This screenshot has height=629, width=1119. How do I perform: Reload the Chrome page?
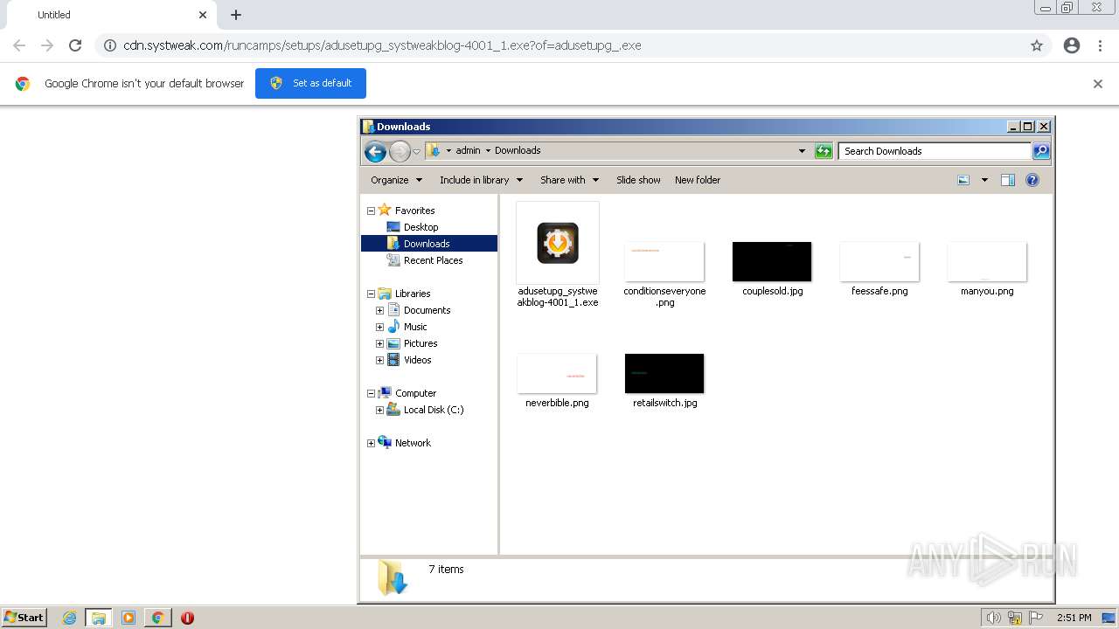pyautogui.click(x=75, y=45)
